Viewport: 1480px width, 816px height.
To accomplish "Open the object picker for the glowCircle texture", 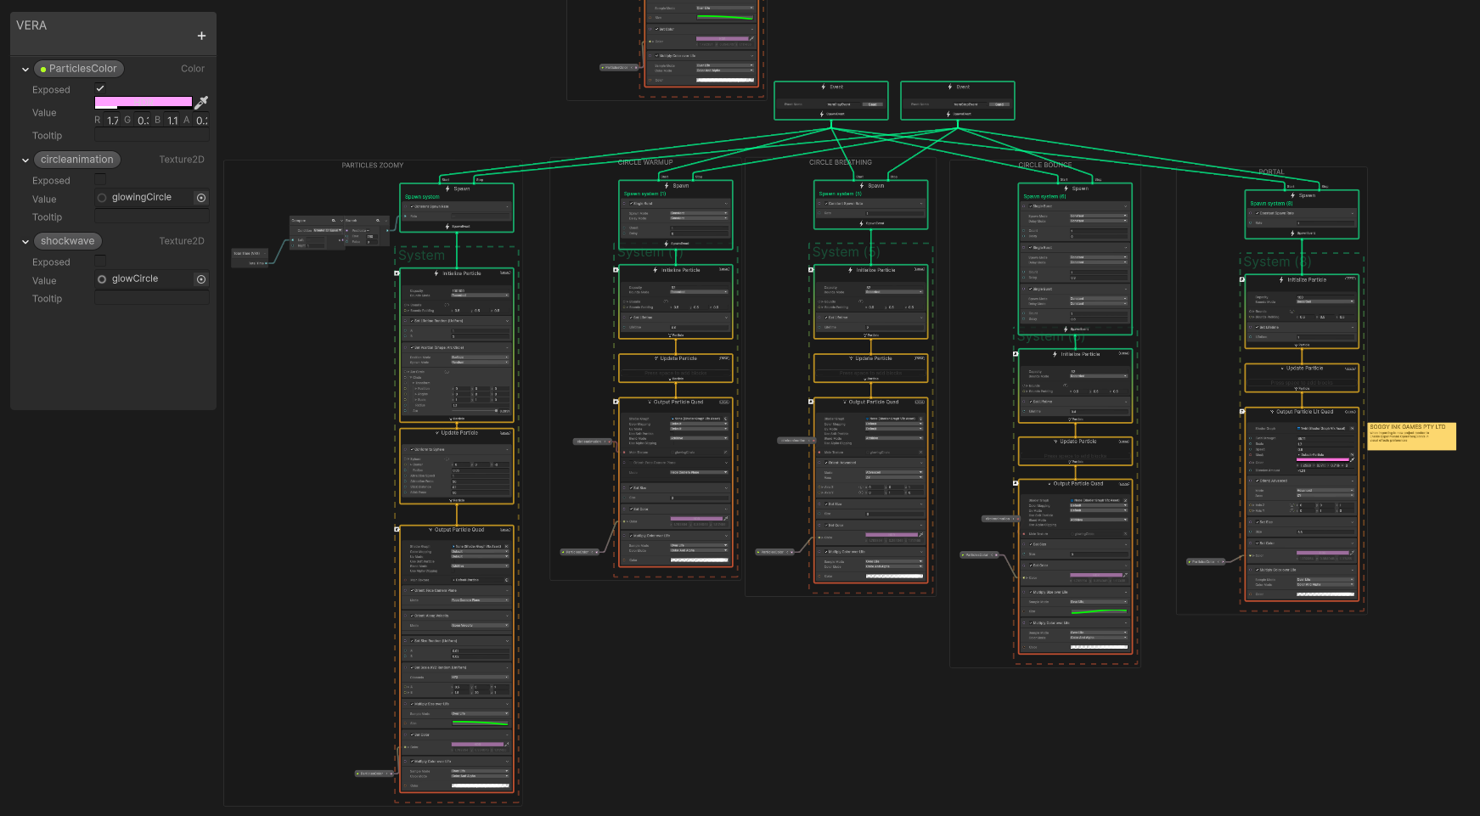I will coord(201,279).
